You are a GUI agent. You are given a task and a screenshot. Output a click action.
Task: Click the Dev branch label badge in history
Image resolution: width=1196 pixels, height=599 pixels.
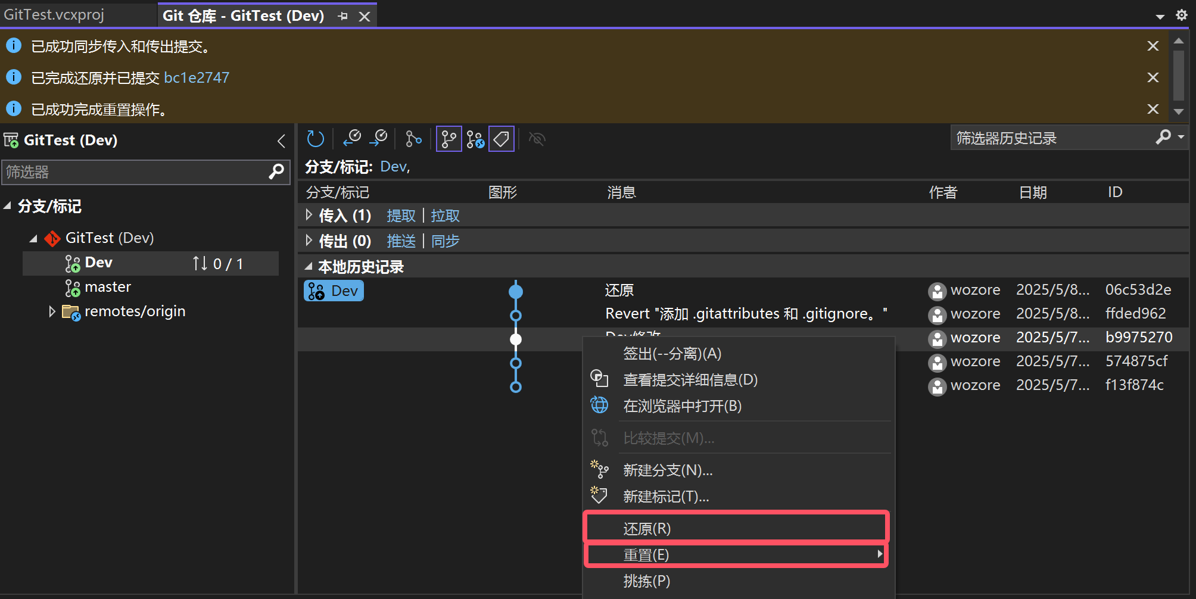pos(334,291)
